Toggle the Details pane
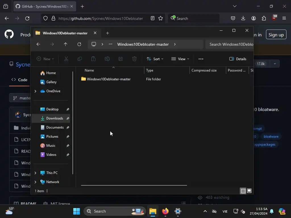291x218 pixels. pyautogui.click(x=238, y=59)
